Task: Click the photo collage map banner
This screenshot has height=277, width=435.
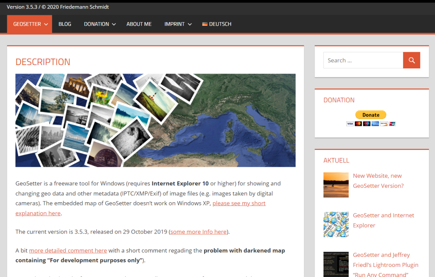Action: pyautogui.click(x=155, y=120)
